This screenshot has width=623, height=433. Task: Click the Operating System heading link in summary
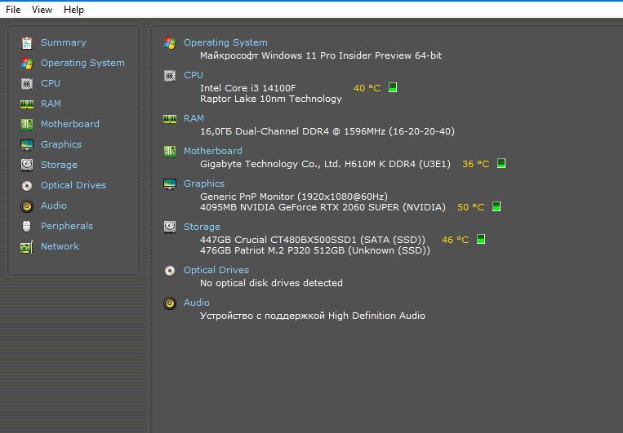tap(225, 42)
